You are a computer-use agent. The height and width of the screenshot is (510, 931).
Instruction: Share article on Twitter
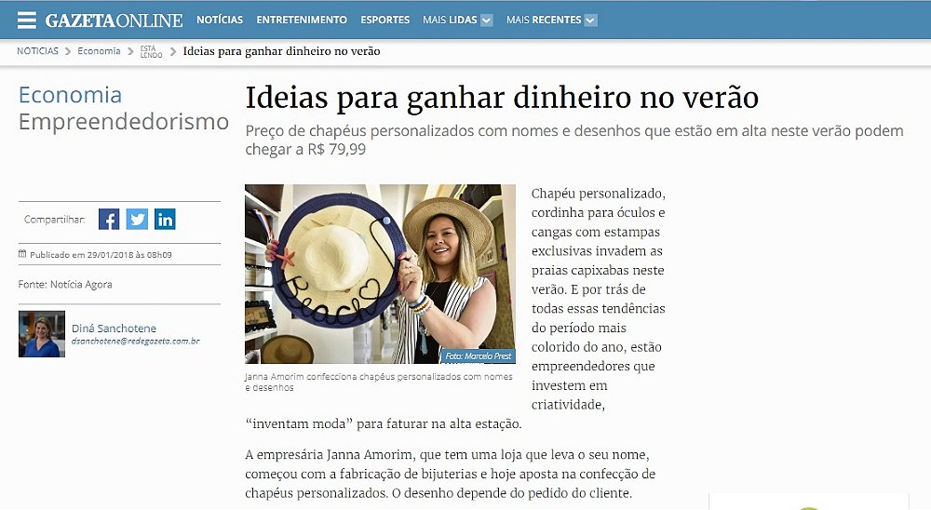click(137, 219)
